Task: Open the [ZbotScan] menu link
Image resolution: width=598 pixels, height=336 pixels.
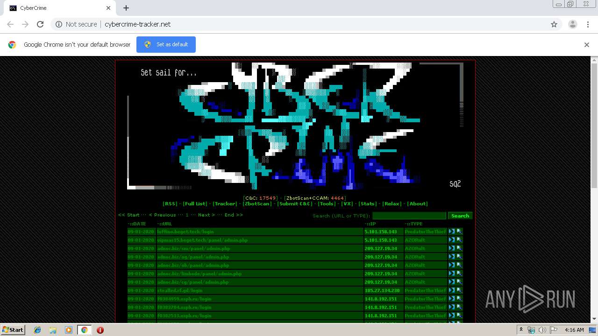Action: pyautogui.click(x=257, y=203)
